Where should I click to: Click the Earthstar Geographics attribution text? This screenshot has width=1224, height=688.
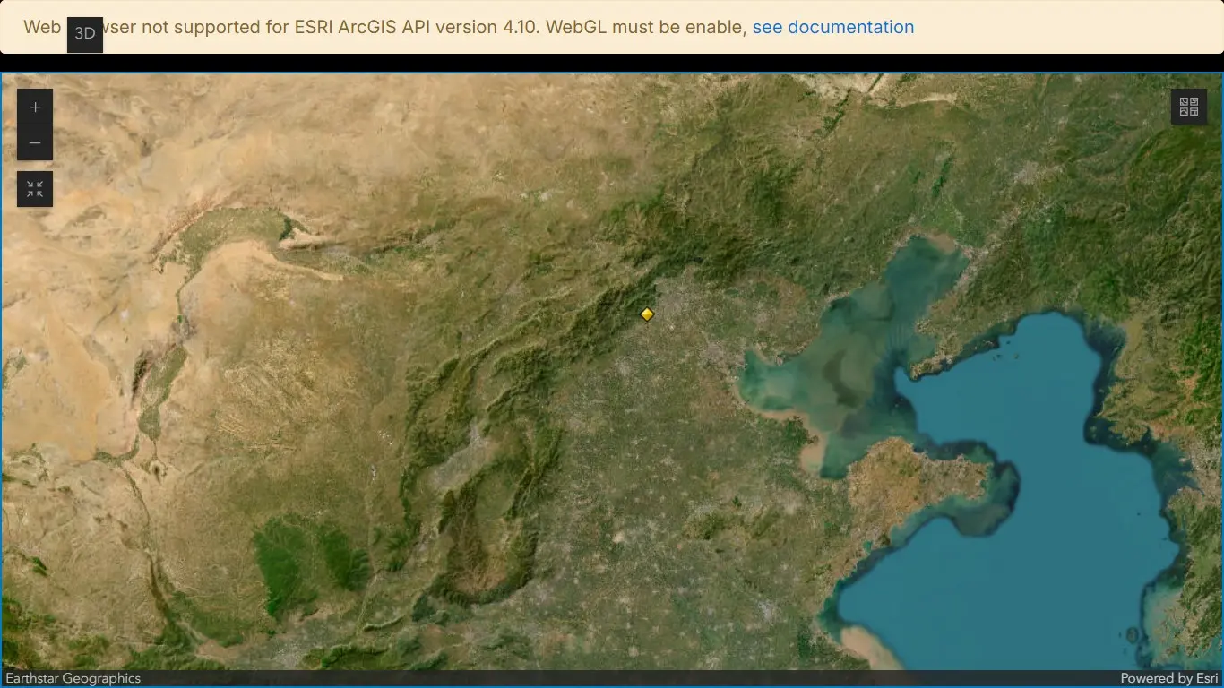(73, 678)
